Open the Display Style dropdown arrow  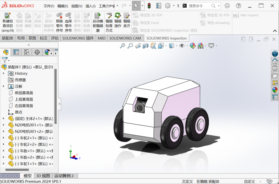pyautogui.click(x=177, y=46)
